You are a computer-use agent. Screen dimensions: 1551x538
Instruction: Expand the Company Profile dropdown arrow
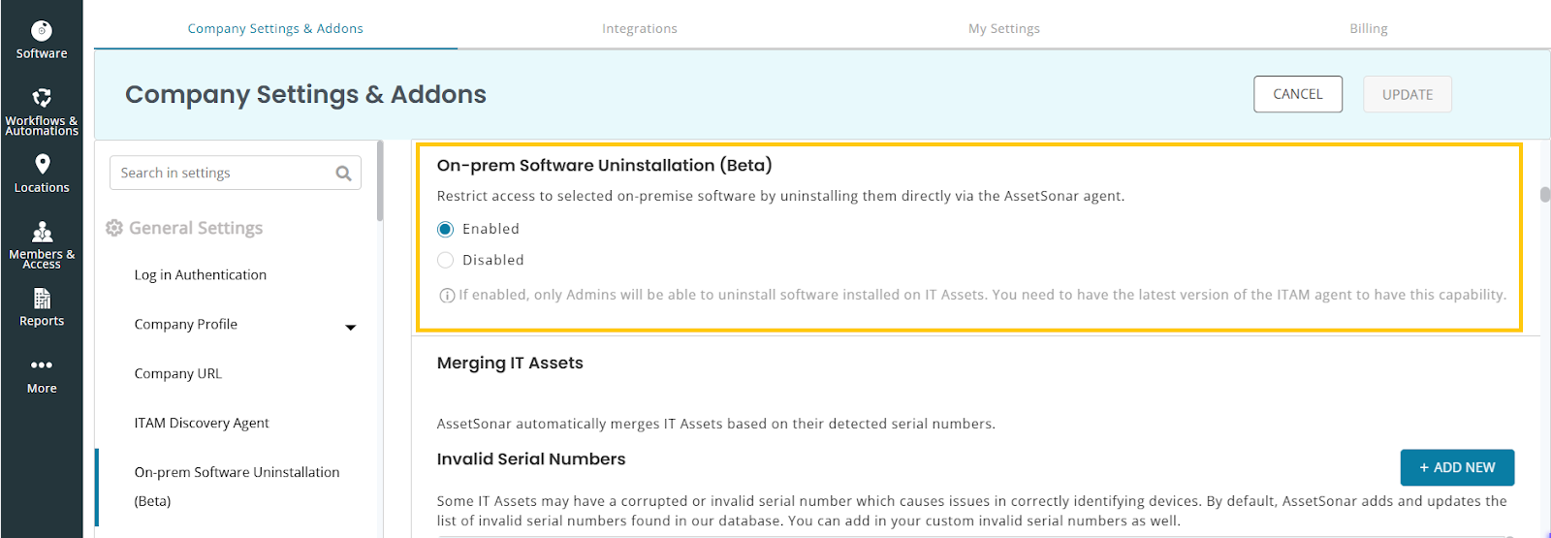point(351,328)
